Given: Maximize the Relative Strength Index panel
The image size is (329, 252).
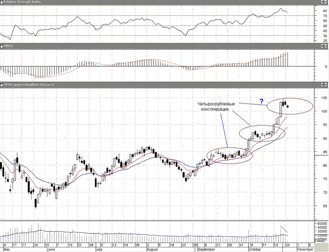Looking at the screenshot, I should pyautogui.click(x=323, y=2).
